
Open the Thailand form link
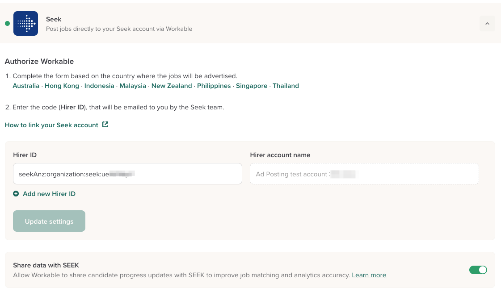pos(286,86)
